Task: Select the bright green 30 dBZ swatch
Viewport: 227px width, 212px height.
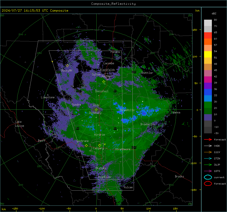Action: [x=208, y=105]
